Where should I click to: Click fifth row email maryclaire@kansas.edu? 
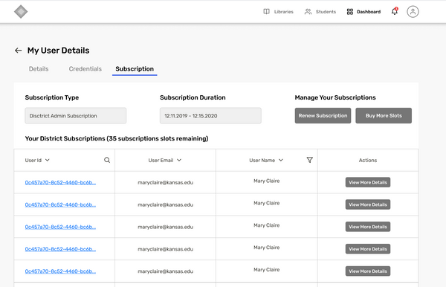pos(166,271)
